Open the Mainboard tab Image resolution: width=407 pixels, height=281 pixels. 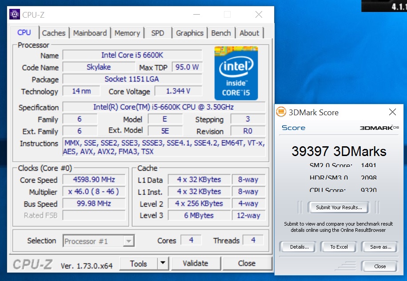[x=90, y=33]
